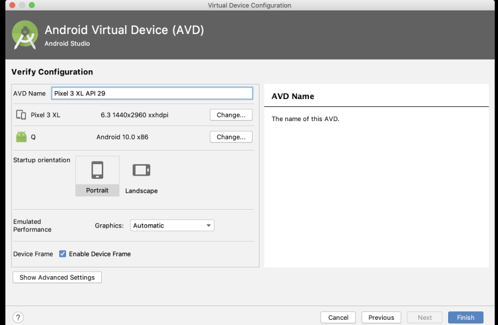
Task: Open the Graphics dropdown set to Automatic
Action: [x=172, y=225]
